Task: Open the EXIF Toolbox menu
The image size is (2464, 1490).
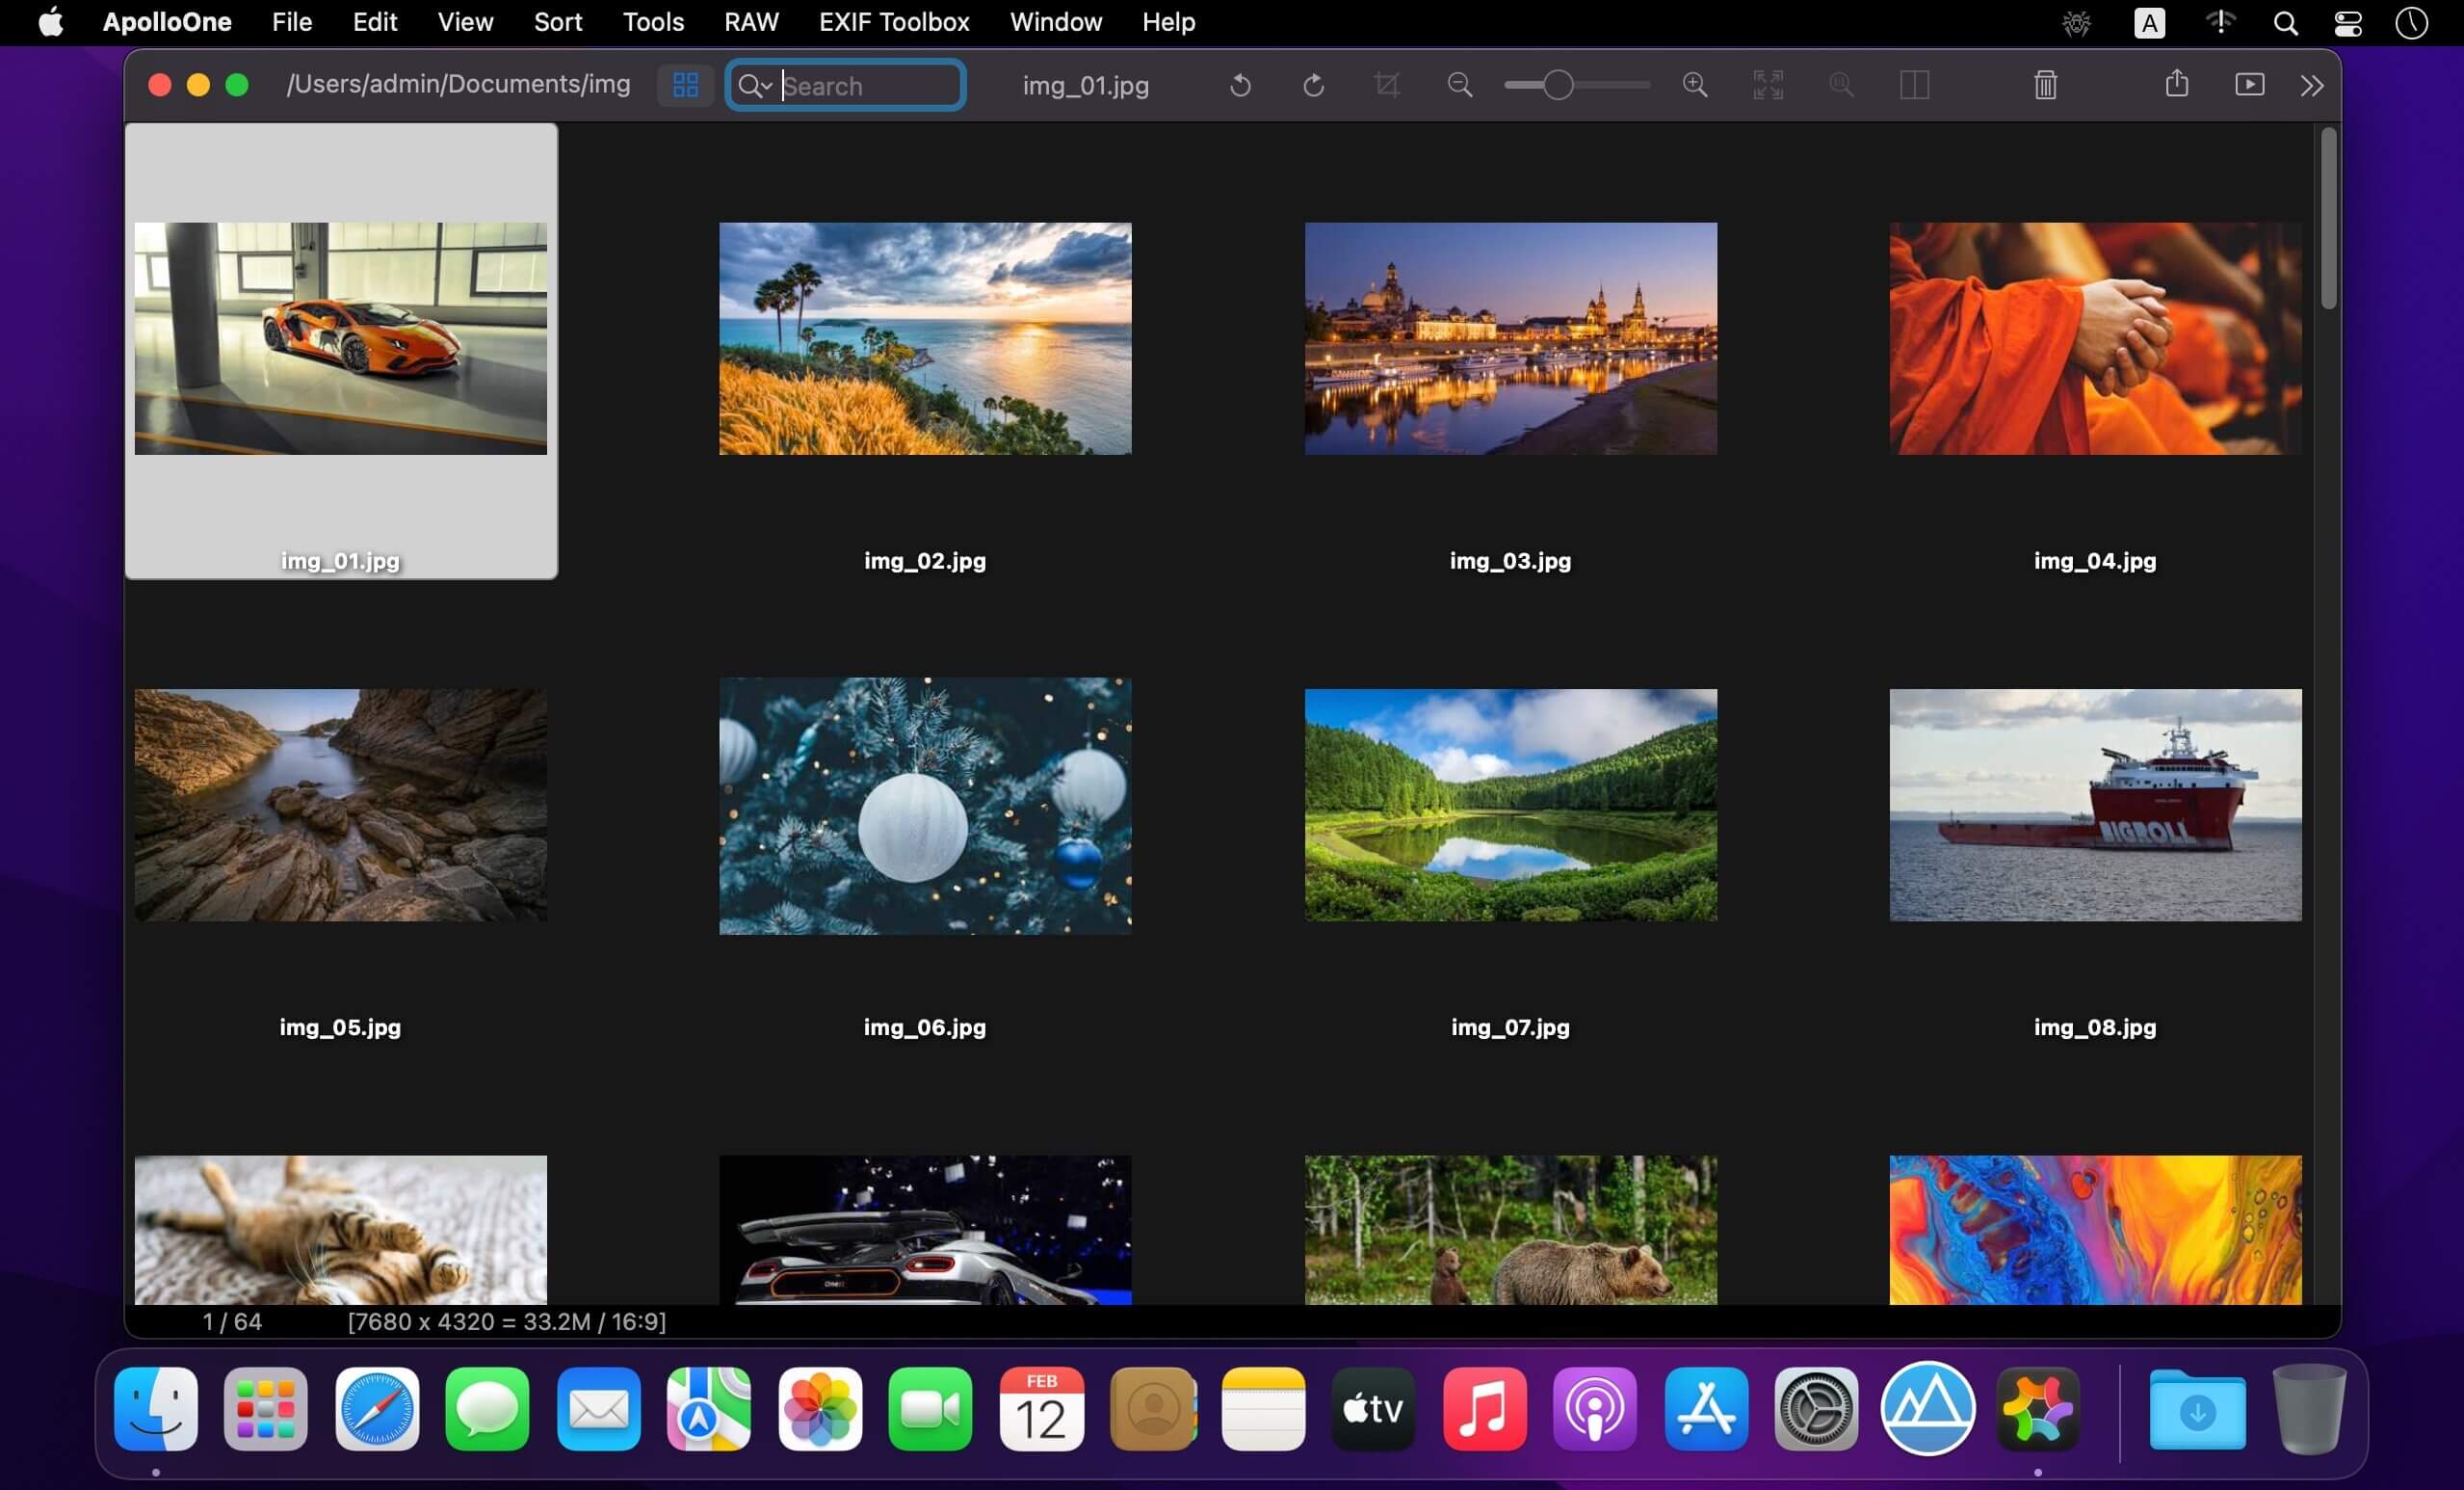Action: pos(894,22)
